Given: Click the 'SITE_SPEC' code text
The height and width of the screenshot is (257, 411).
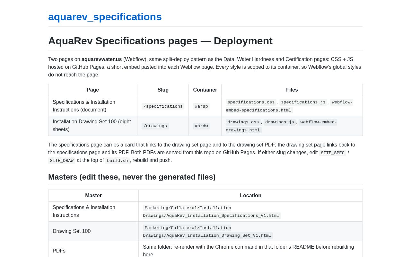Looking at the screenshot, I should (x=333, y=153).
